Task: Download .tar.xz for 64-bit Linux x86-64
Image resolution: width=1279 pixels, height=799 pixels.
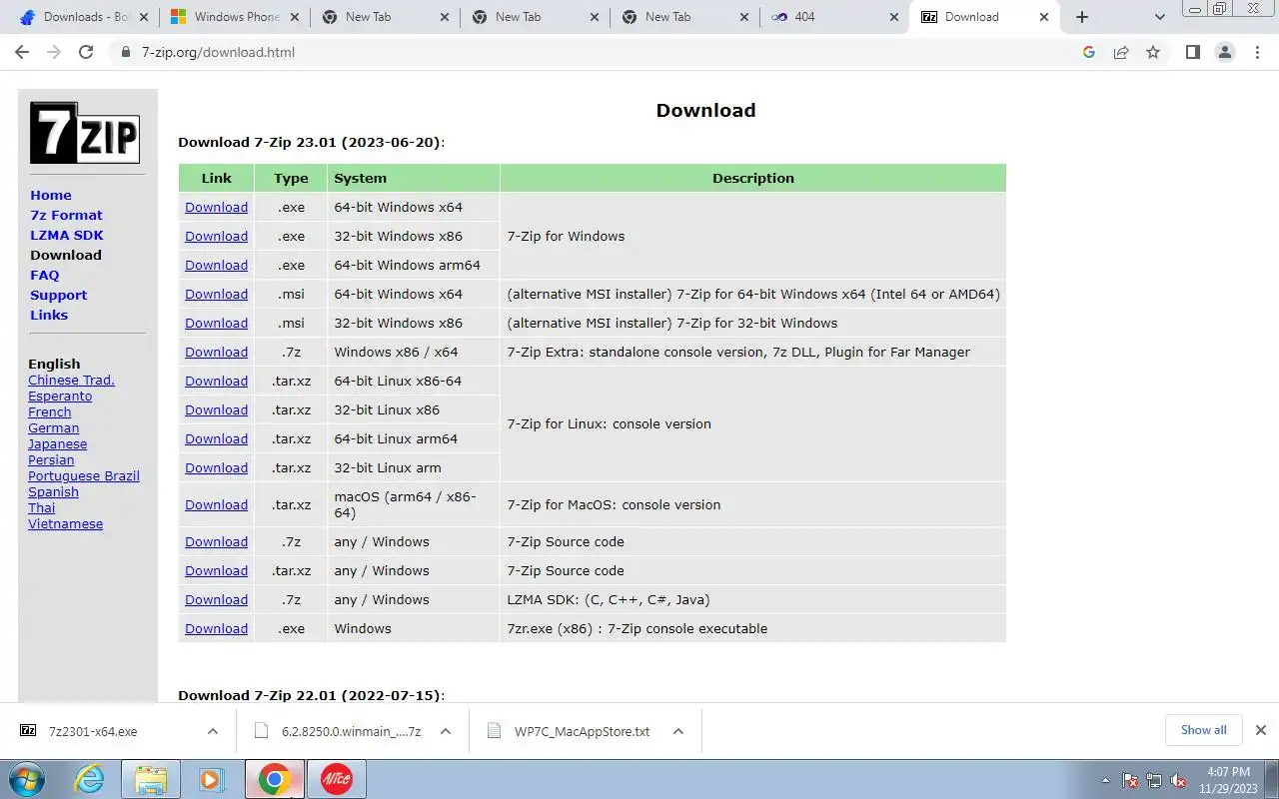Action: [216, 381]
